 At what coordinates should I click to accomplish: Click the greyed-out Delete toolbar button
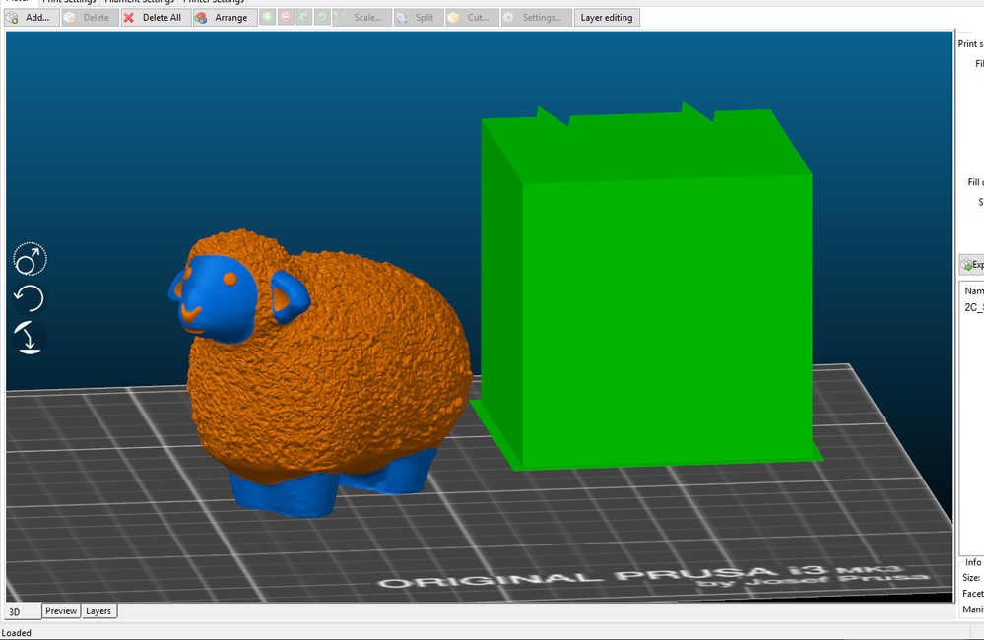click(x=90, y=18)
